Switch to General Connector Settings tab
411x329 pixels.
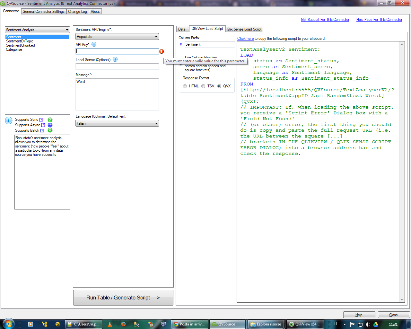[44, 12]
